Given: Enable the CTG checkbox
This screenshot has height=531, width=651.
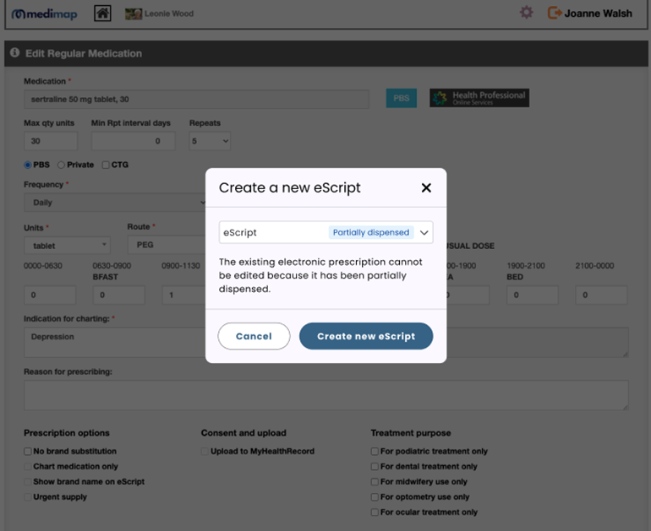Looking at the screenshot, I should click(x=106, y=165).
